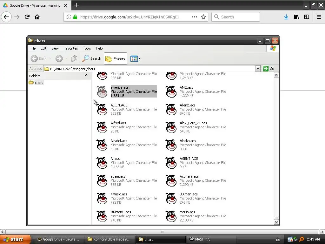This screenshot has height=244, width=325.
Task: Click the Up folder toolbar icon
Action: click(74, 58)
